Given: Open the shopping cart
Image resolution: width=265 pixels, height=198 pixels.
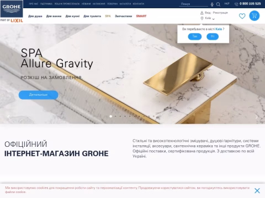Looking at the screenshot, I should point(255,16).
